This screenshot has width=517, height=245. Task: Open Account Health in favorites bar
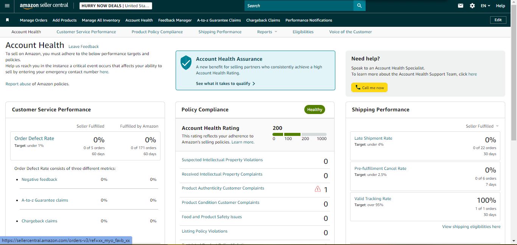139,20
